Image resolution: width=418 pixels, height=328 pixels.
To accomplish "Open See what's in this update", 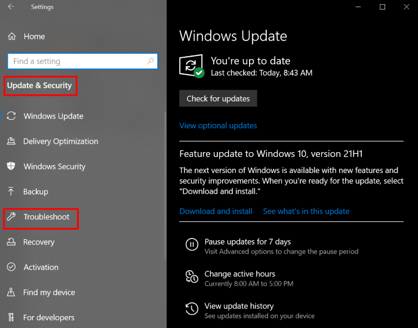I will pos(306,211).
